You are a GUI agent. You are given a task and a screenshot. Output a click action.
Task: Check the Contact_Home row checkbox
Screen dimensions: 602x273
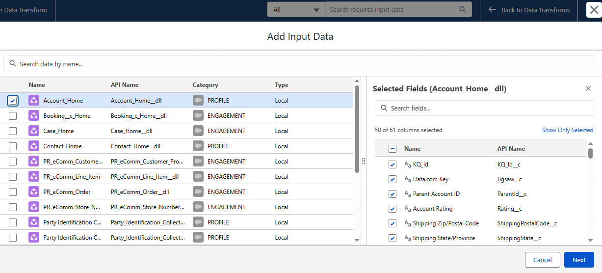coord(13,146)
